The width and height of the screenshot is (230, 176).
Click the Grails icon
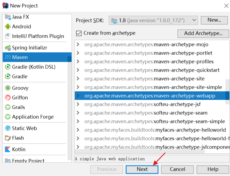(x=8, y=107)
